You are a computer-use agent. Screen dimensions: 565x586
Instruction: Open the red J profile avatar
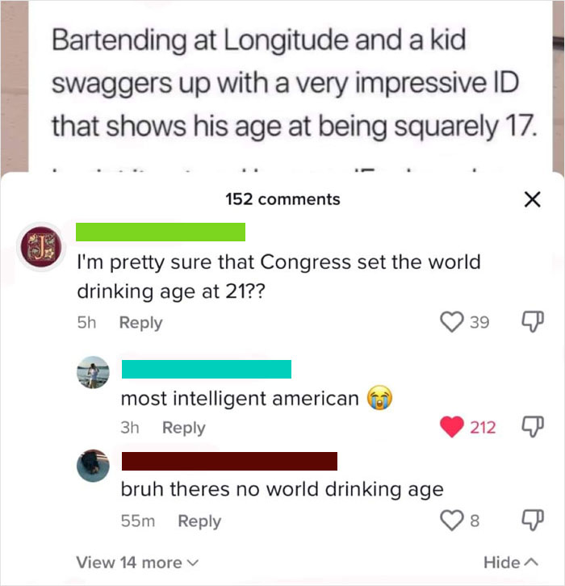point(41,247)
